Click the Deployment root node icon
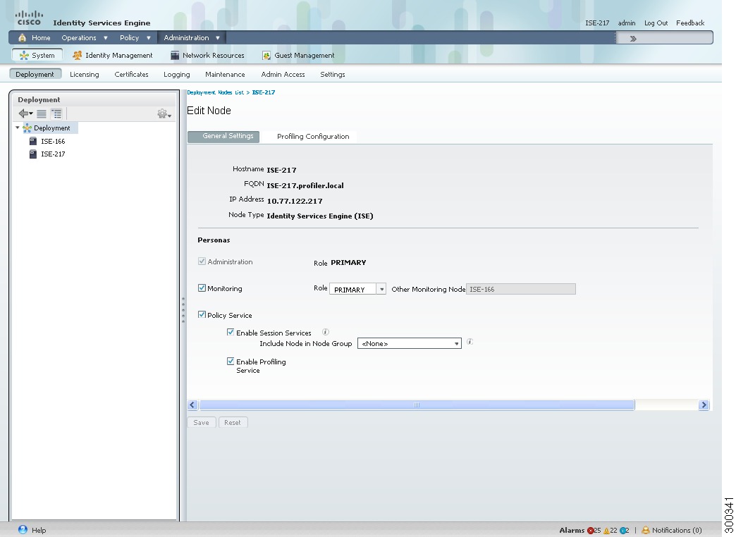Image resolution: width=736 pixels, height=537 pixels. [27, 128]
